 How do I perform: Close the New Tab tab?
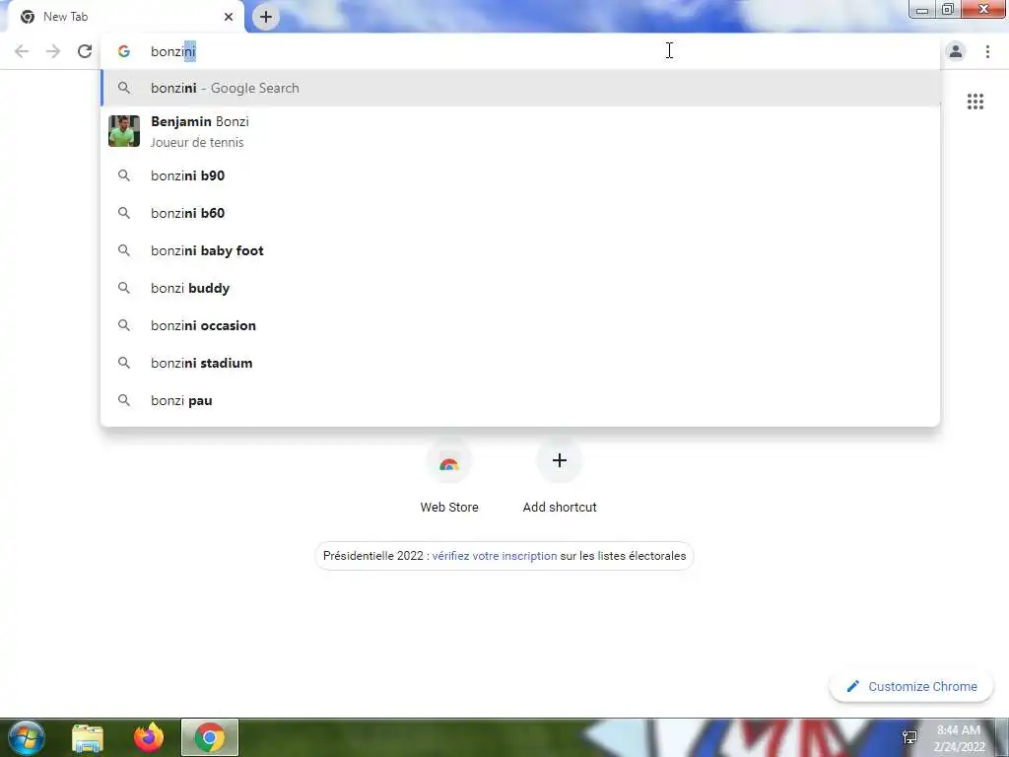coord(229,17)
